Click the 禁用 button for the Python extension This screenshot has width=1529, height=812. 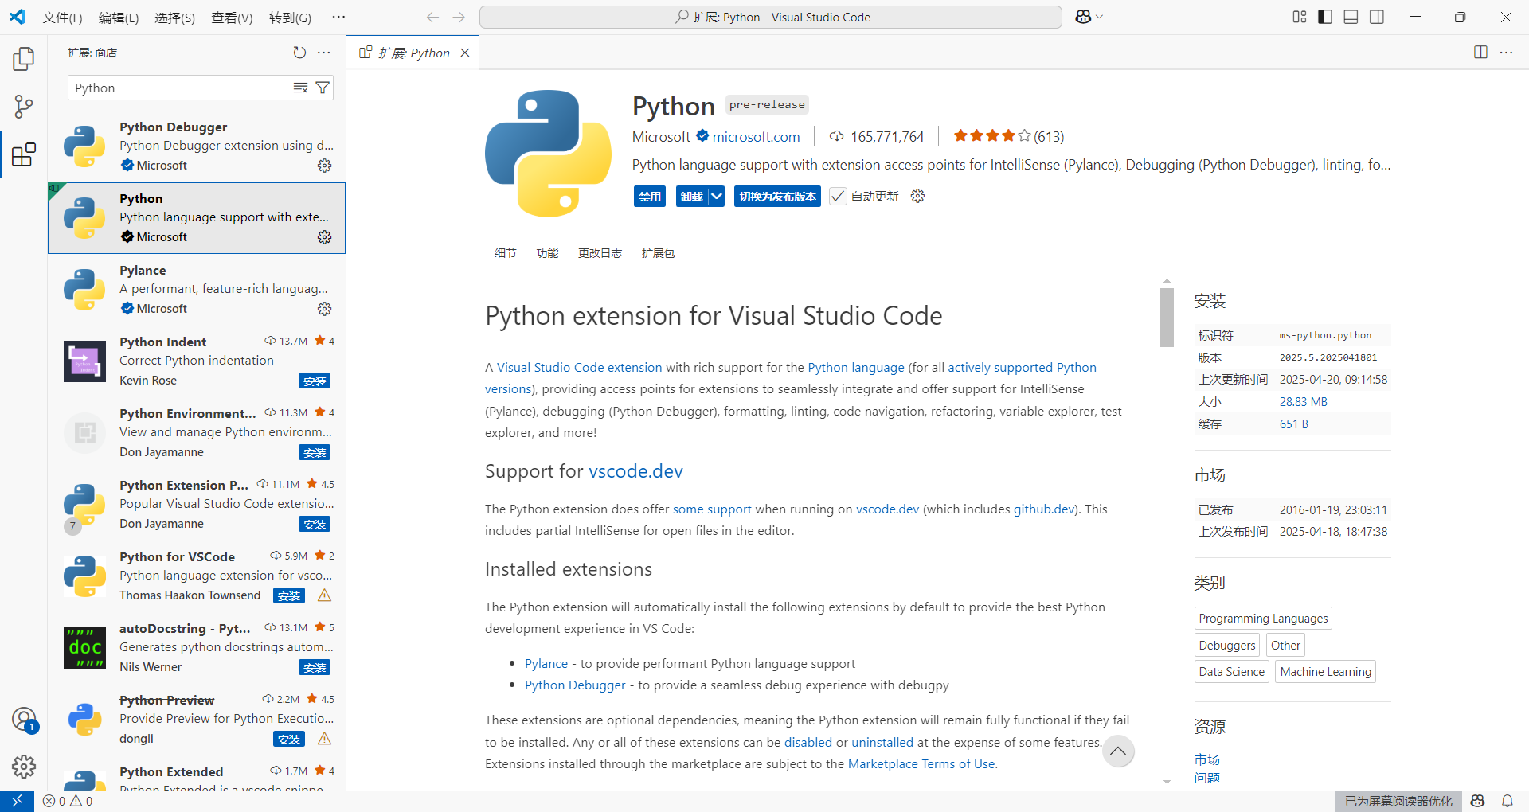pos(649,196)
